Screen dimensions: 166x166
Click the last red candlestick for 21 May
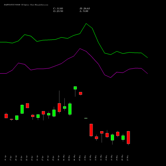[x=128, y=137]
